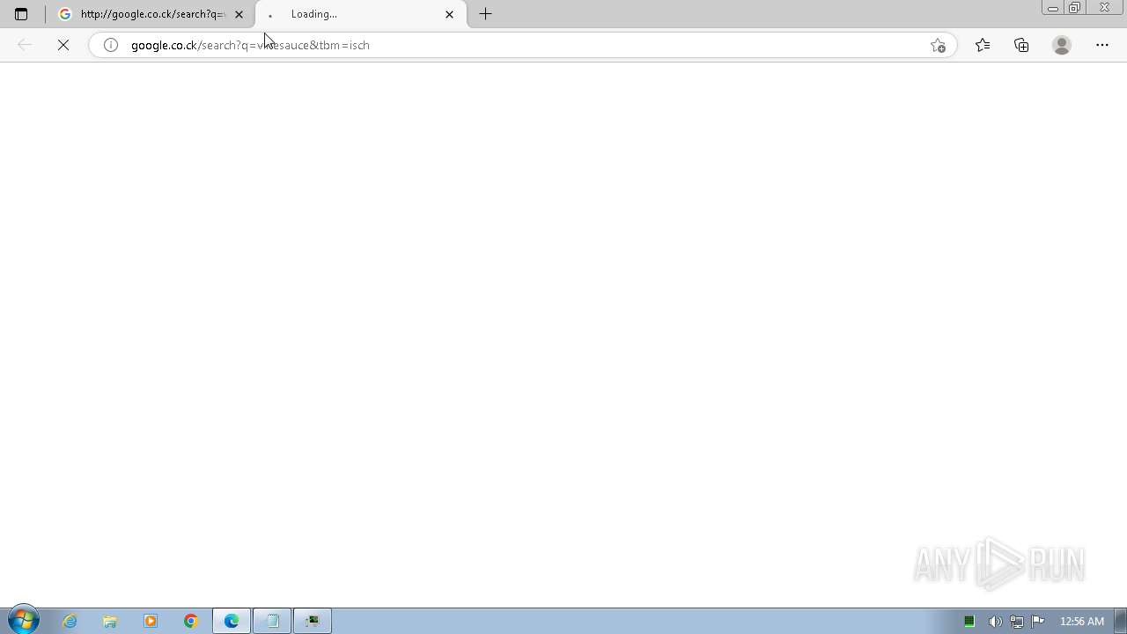Open the volume control in tray
The image size is (1127, 634).
click(x=995, y=622)
